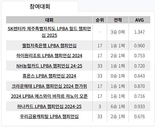Image resolution: width=155 pixels, height=127 pixels.
Task: Open NH농협카드 LPBA 챔피언십 24-25 link
Action: click(49, 66)
